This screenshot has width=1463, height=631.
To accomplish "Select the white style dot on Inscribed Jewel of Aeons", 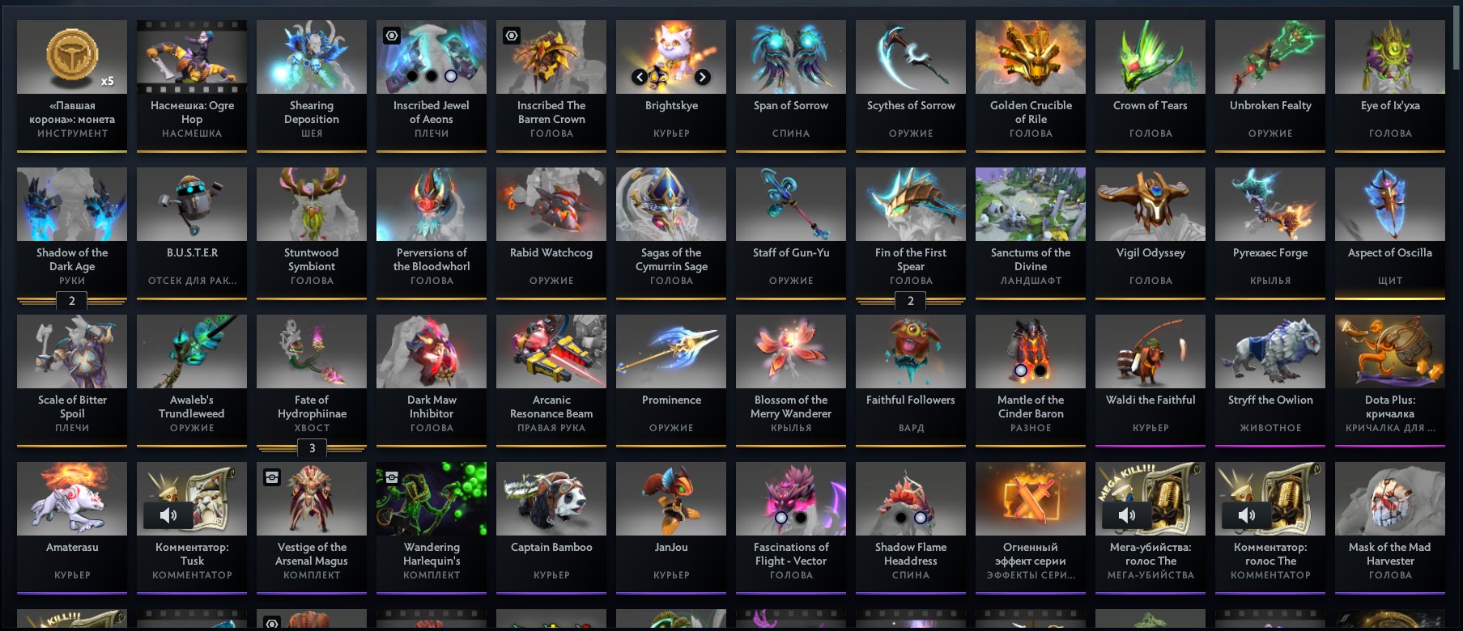I will (451, 76).
